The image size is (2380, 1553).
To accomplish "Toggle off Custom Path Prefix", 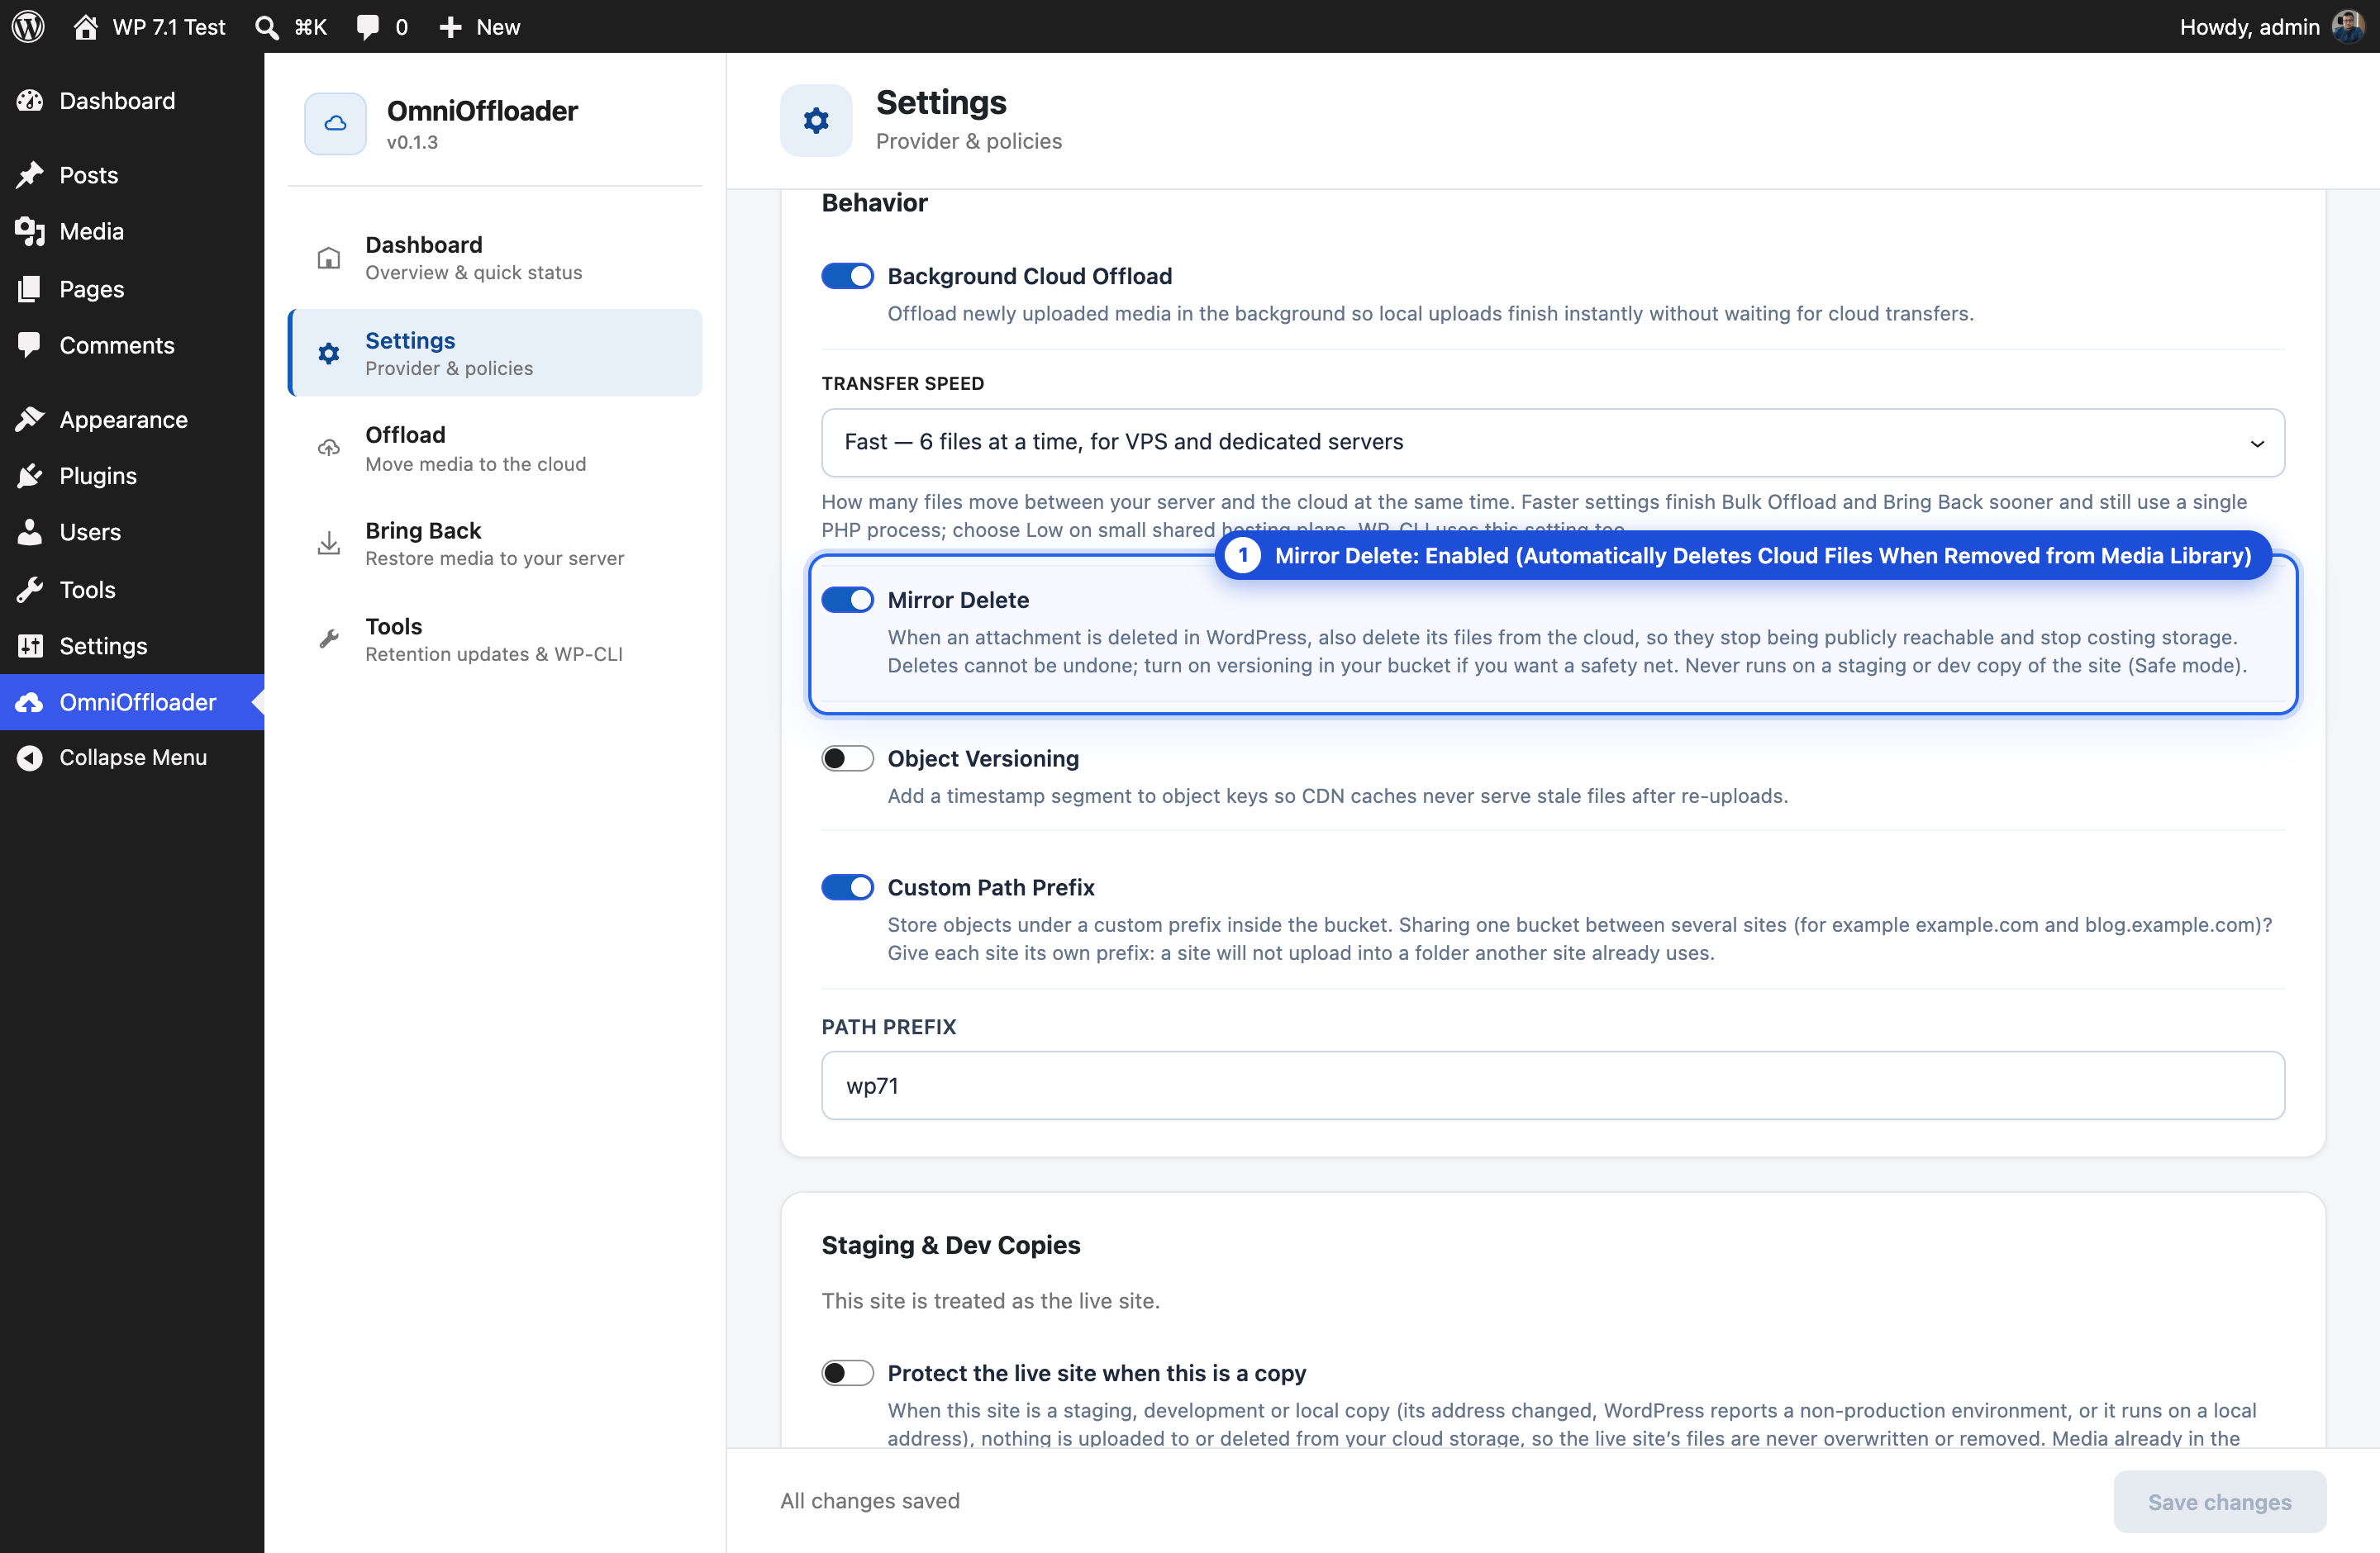I will click(847, 887).
